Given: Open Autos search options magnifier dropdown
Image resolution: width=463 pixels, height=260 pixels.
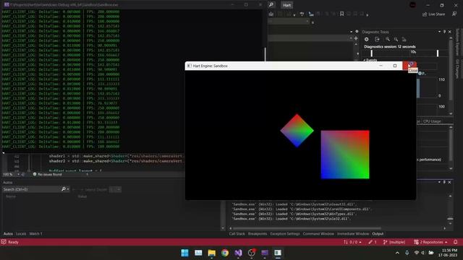Looking at the screenshot, I should [65, 189].
